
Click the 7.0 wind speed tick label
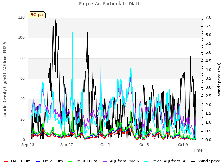pos(209,17)
